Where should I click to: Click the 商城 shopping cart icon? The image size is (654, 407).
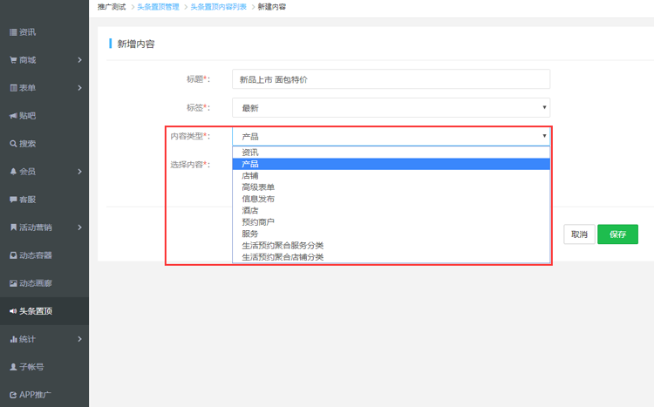[13, 60]
